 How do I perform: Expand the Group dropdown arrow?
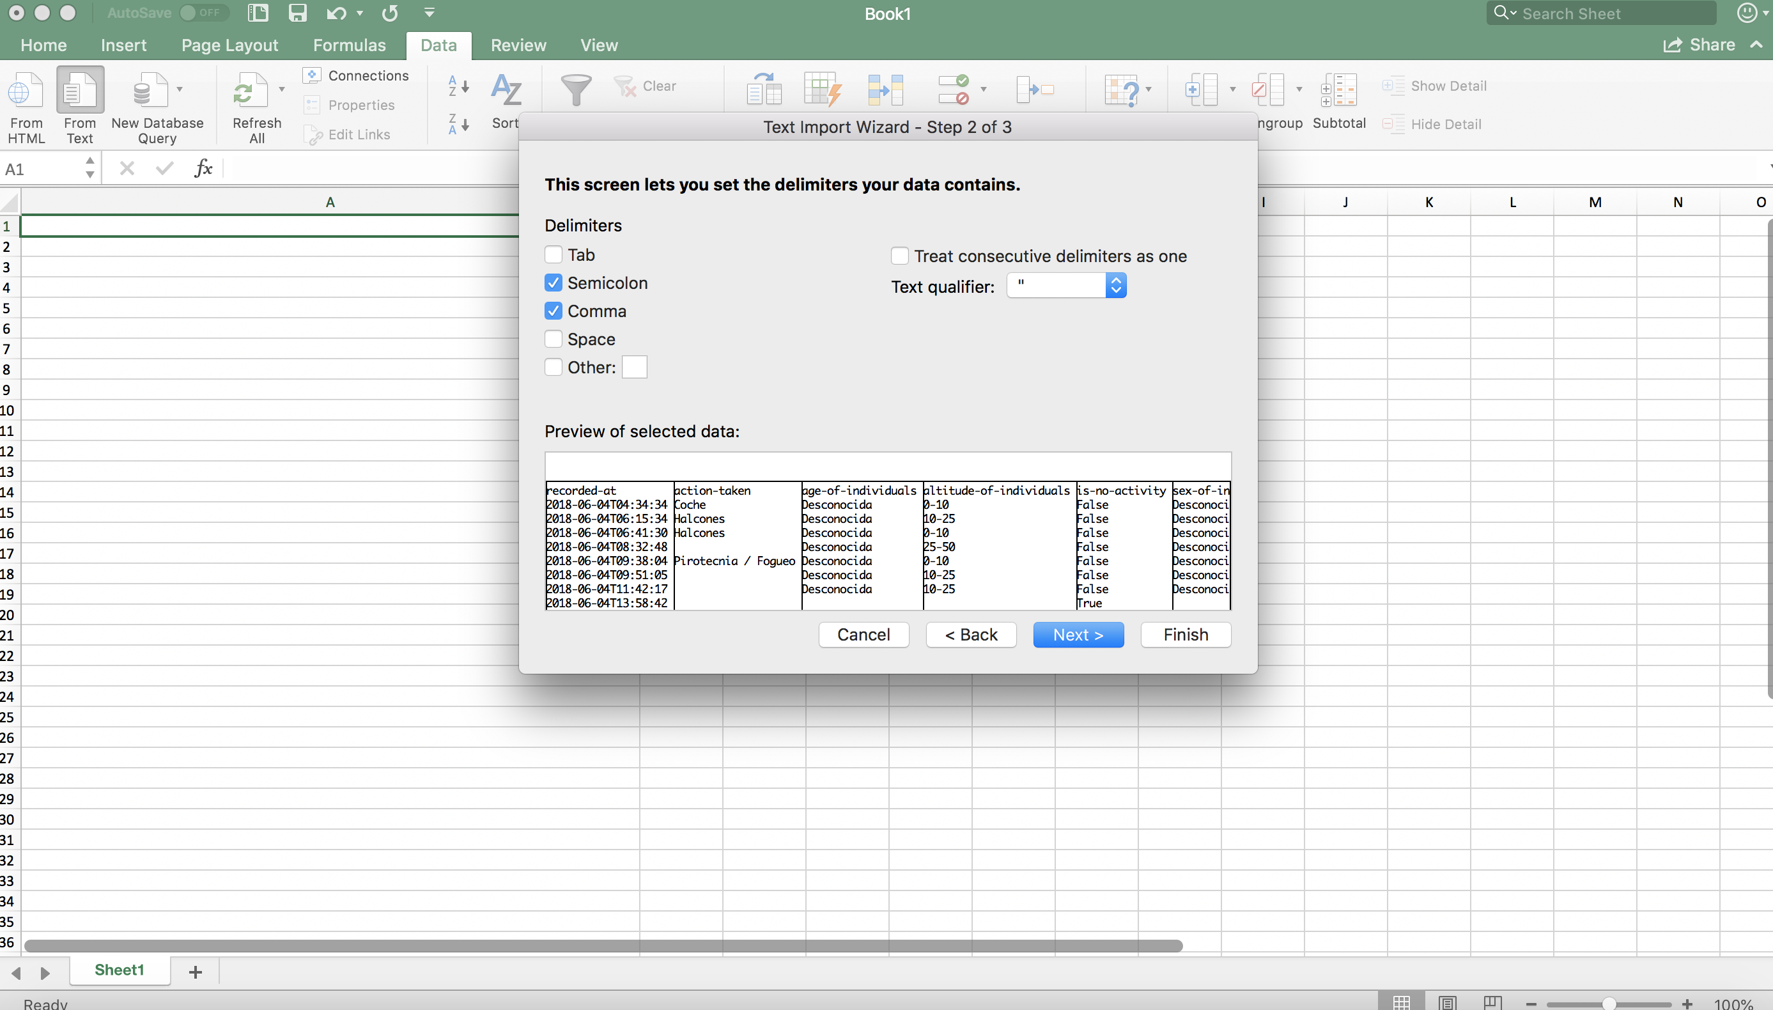1232,89
